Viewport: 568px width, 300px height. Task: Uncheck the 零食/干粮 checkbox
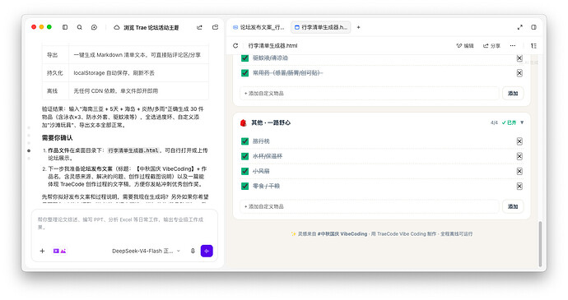[244, 186]
